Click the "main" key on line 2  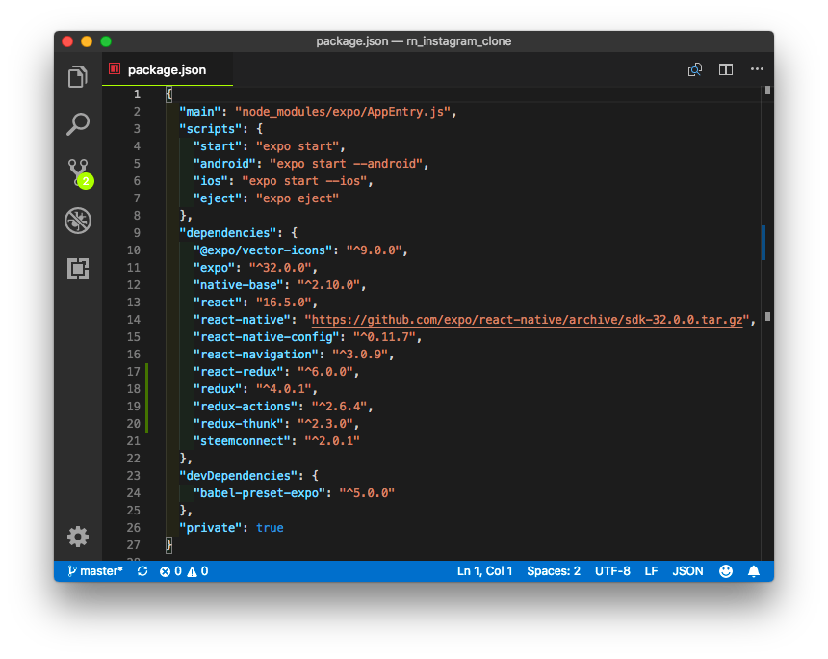pos(199,112)
